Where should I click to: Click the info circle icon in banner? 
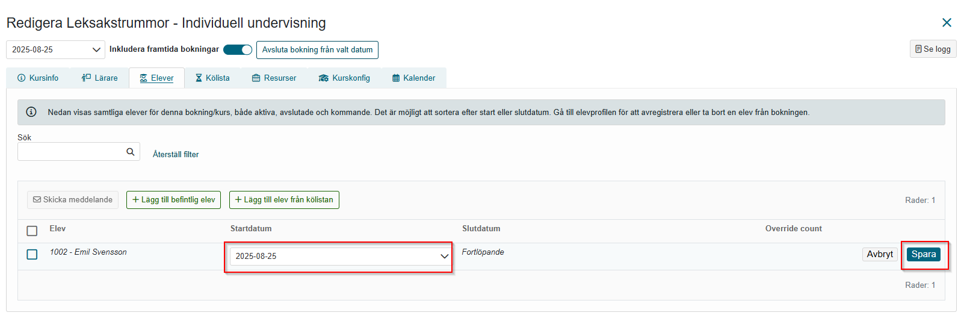click(x=31, y=112)
